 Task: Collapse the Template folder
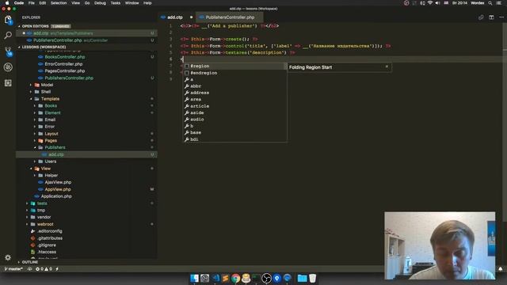point(50,99)
